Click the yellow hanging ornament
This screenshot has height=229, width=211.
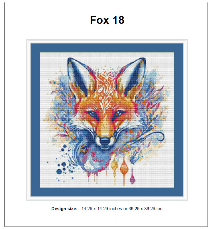pyautogui.click(x=115, y=165)
